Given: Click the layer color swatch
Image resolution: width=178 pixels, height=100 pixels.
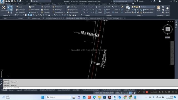Looking at the screenshot, I should (x=139, y=7).
